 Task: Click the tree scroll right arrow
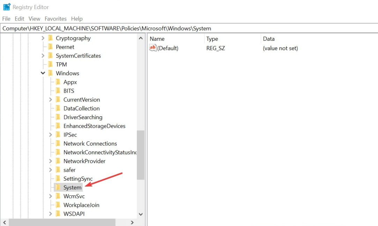pyautogui.click(x=132, y=223)
